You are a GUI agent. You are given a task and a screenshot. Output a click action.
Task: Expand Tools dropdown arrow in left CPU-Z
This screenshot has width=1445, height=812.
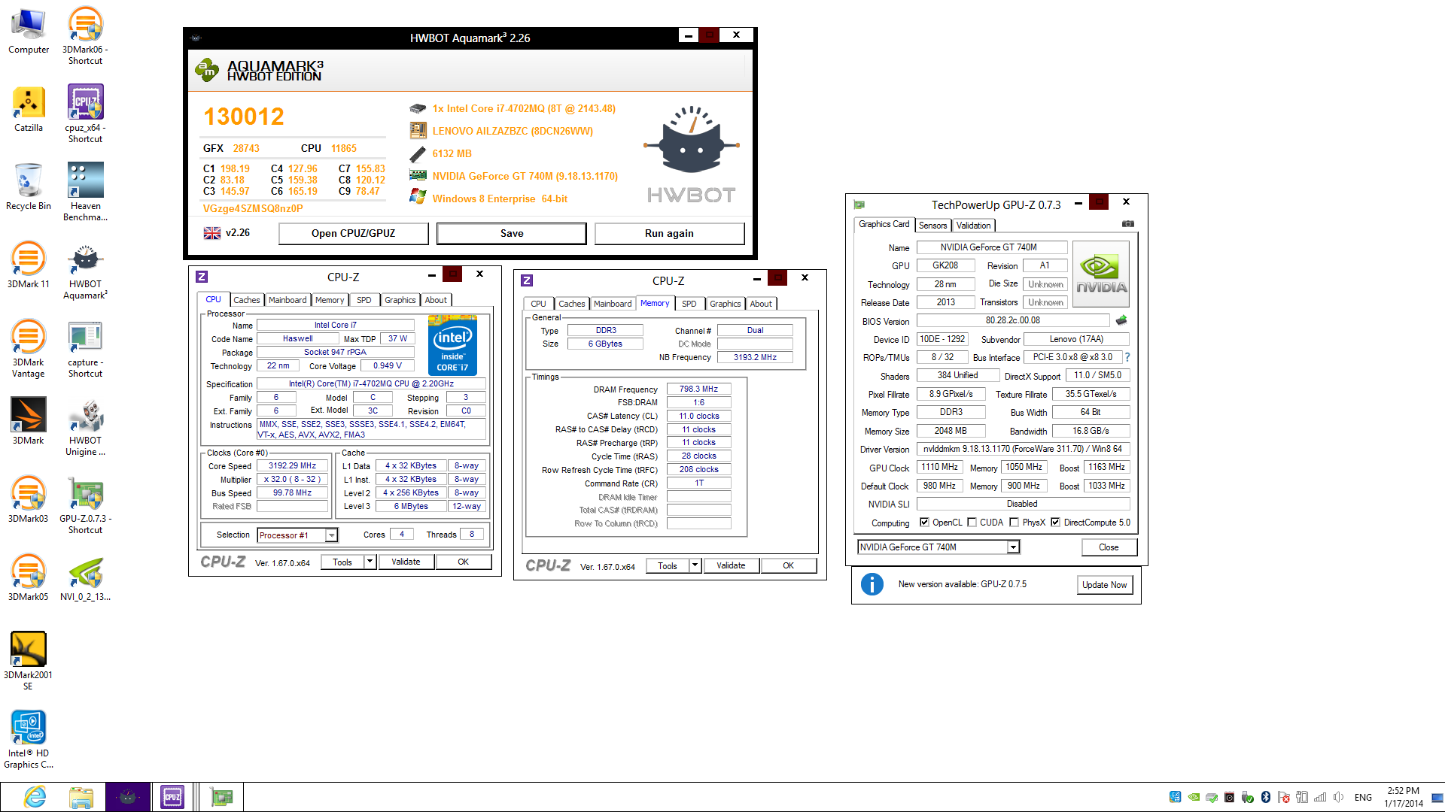coord(370,562)
